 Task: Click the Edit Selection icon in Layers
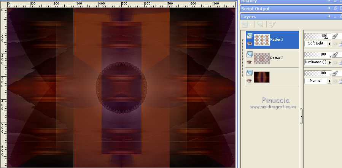point(272,24)
